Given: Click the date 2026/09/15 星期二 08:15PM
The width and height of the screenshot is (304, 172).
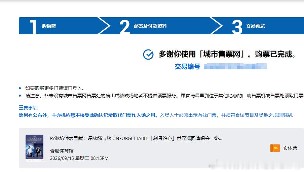Looking at the screenshot, I should [79, 158].
